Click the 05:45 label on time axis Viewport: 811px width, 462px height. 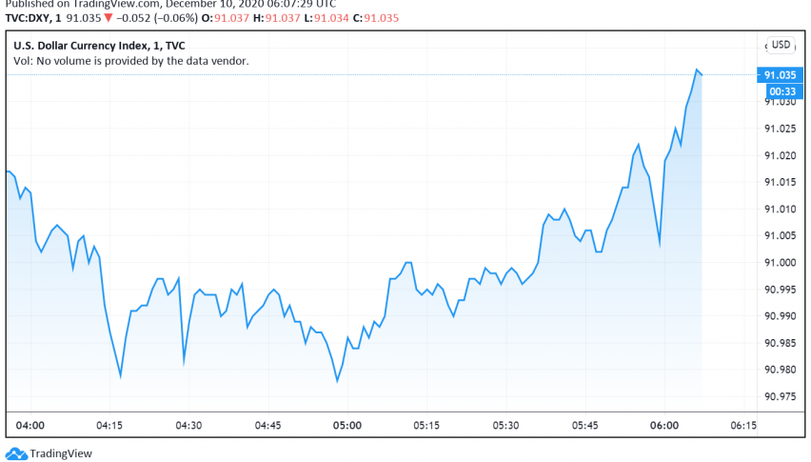[585, 425]
